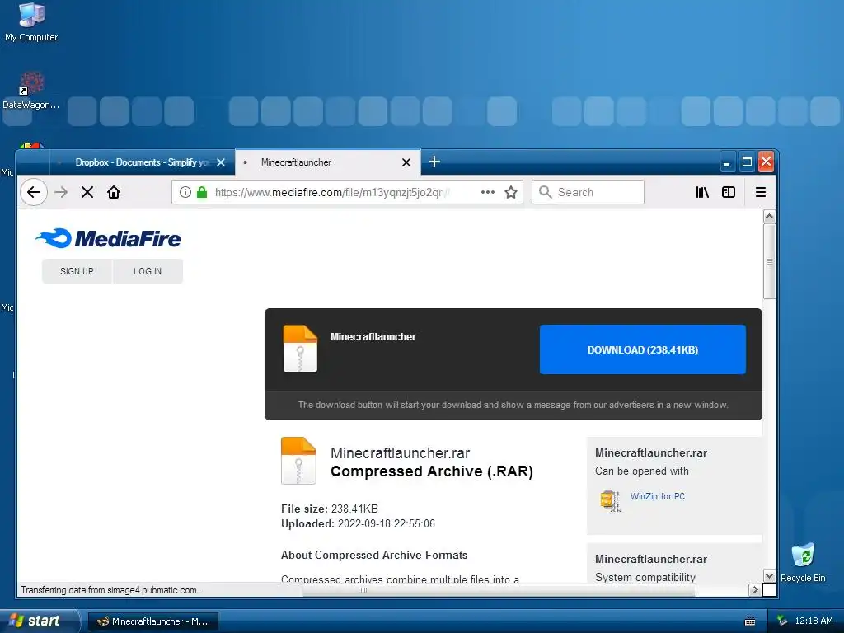Open the My Computer desktop icon
Screen dimensions: 844x633
pyautogui.click(x=31, y=21)
